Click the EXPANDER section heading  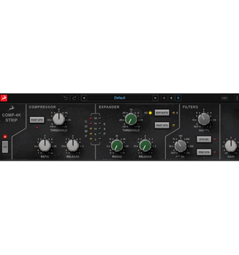click(109, 107)
